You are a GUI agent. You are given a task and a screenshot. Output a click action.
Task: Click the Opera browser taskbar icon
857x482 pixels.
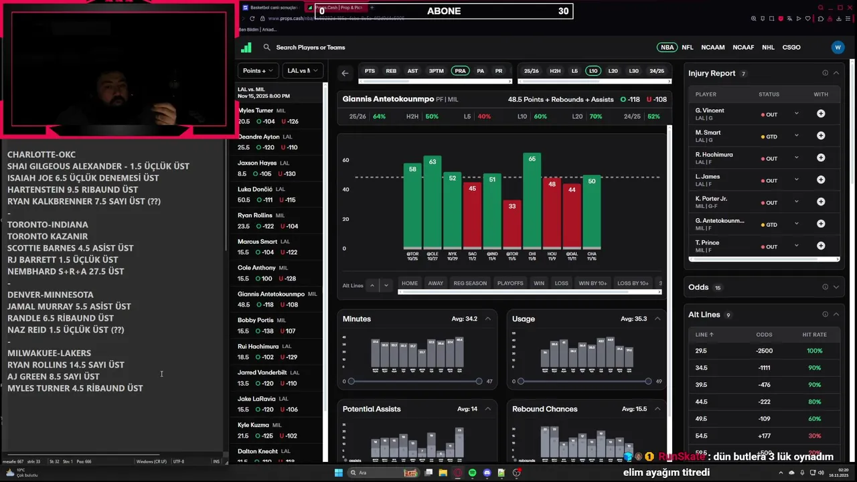click(458, 473)
